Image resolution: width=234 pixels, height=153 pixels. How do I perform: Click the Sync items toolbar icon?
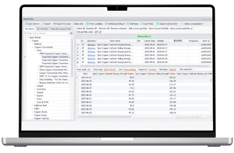click(27, 24)
